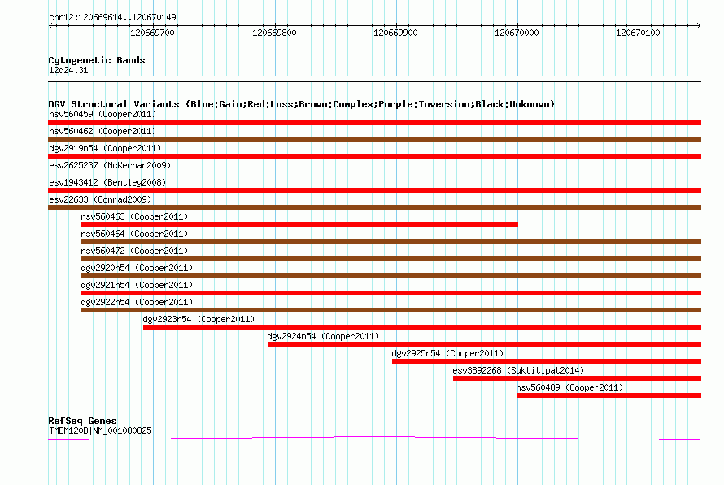Select the dgv2921n54 red bar
724x485 pixels.
coord(391,293)
